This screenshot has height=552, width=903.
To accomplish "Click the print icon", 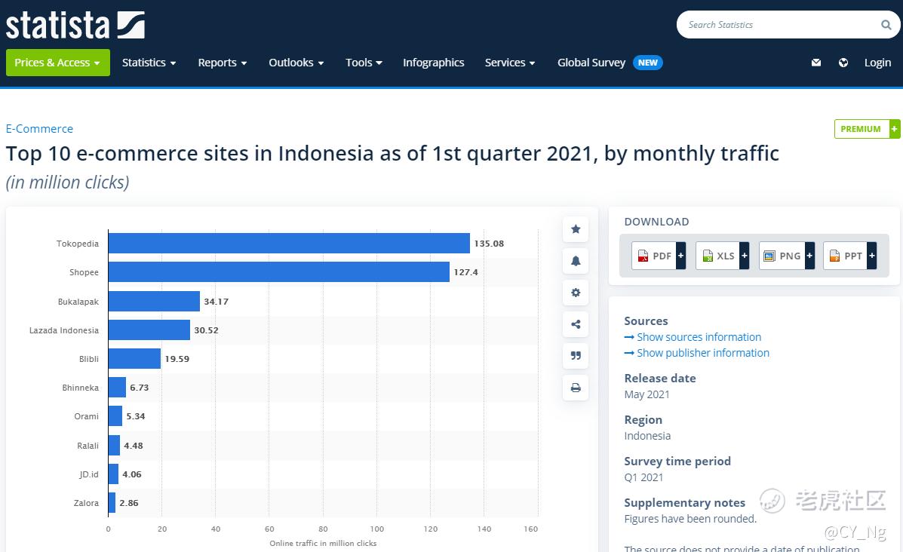I will pos(576,388).
